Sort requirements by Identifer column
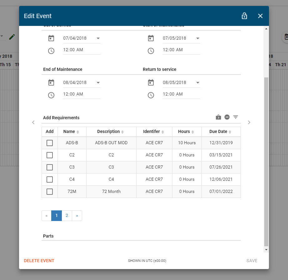 163,132
